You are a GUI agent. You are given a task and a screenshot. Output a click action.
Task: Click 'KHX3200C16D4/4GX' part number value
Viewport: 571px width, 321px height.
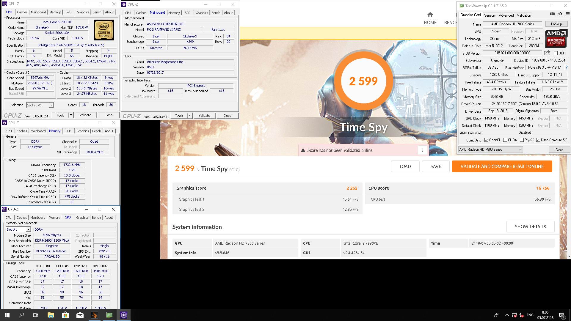pyautogui.click(x=51, y=251)
